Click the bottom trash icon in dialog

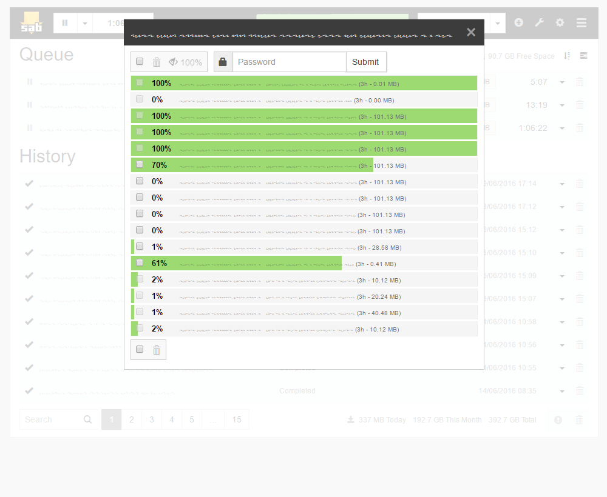tap(157, 350)
